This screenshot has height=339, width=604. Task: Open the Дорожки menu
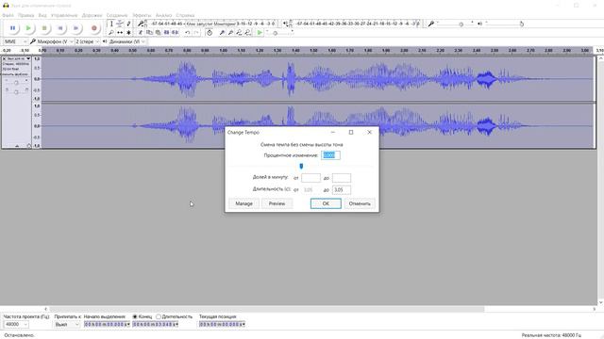(92, 15)
